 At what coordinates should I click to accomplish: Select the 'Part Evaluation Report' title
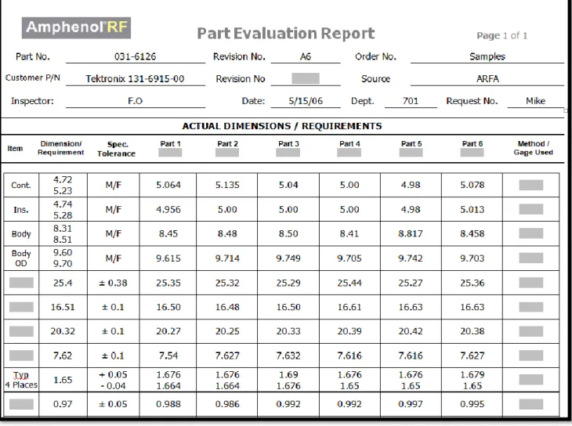286,33
